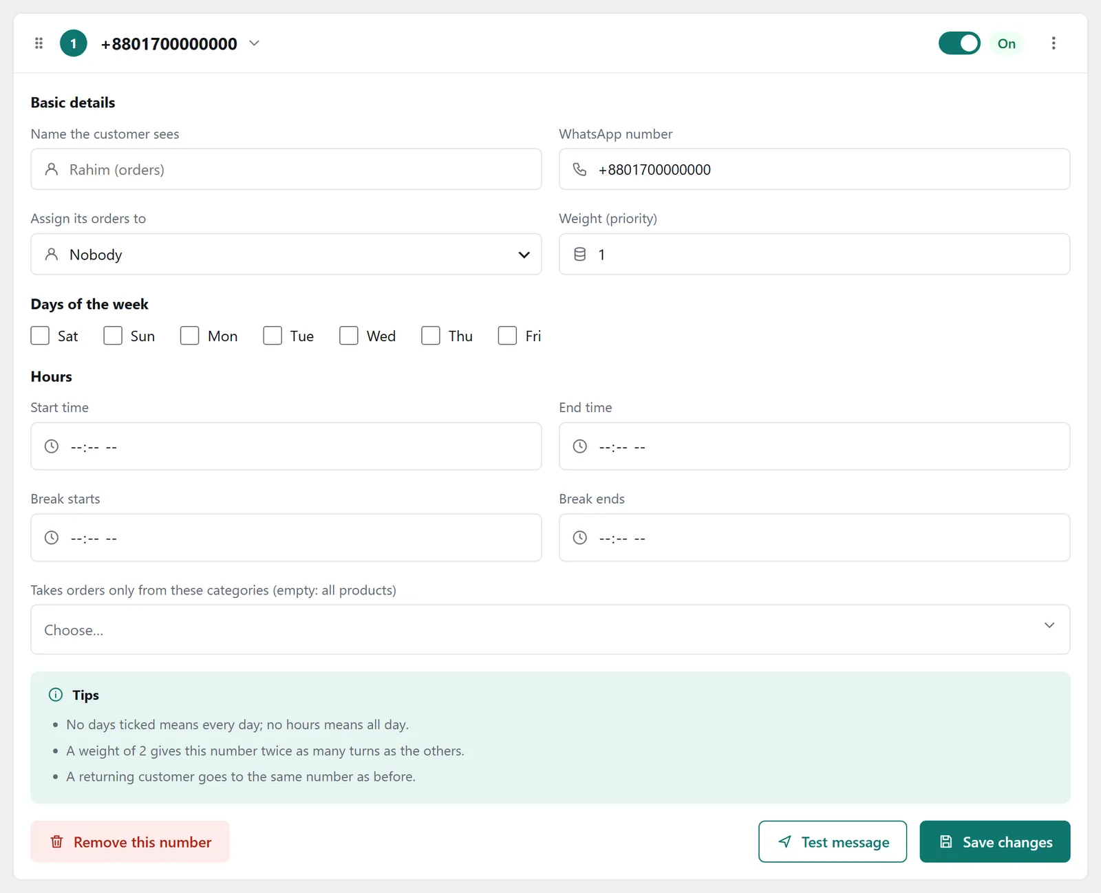
Task: Collapse the +8801700000000 header chevron
Action: pyautogui.click(x=255, y=43)
